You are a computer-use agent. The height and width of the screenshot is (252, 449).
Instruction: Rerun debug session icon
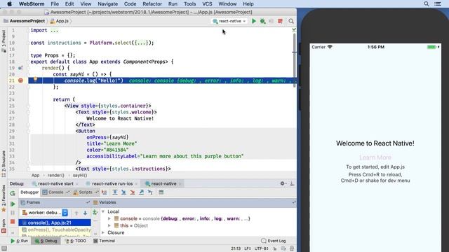(x=13, y=193)
